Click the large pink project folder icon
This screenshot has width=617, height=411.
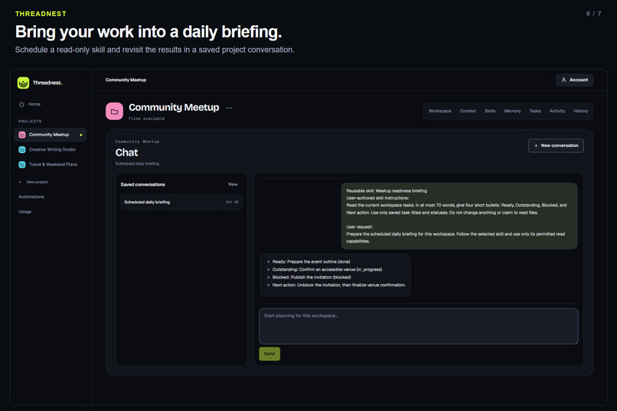114,111
